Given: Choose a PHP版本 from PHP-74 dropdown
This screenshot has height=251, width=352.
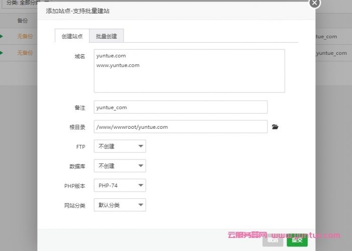Looking at the screenshot, I should point(120,186).
